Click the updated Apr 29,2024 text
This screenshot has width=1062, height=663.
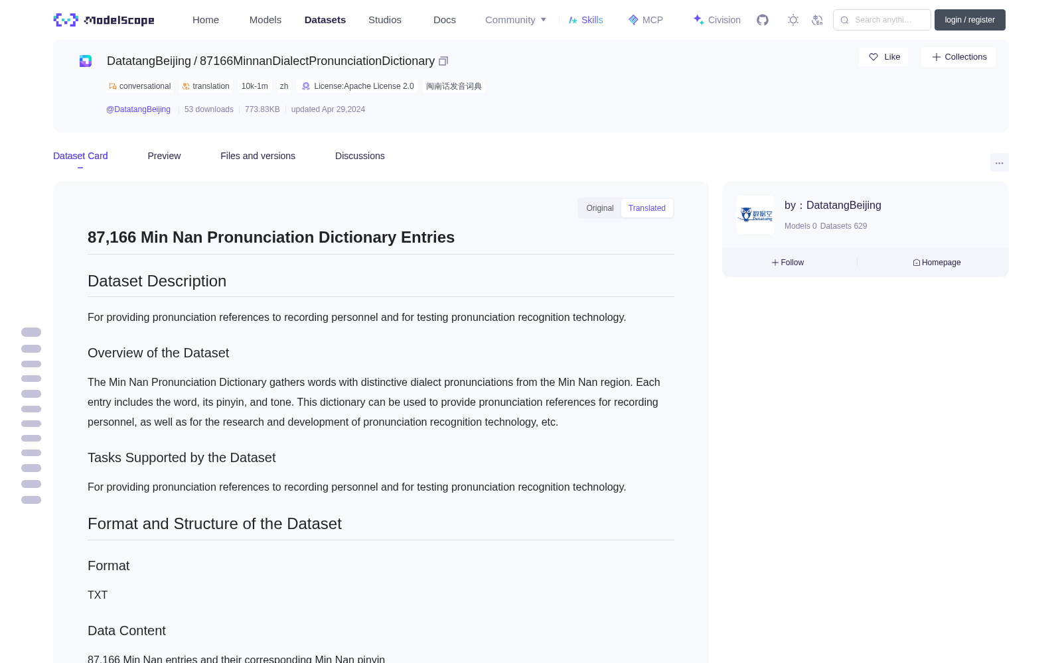click(x=328, y=109)
